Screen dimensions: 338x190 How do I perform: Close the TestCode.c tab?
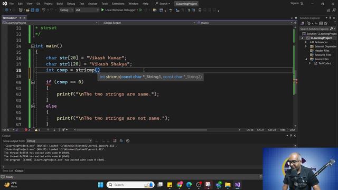[x=24, y=18]
